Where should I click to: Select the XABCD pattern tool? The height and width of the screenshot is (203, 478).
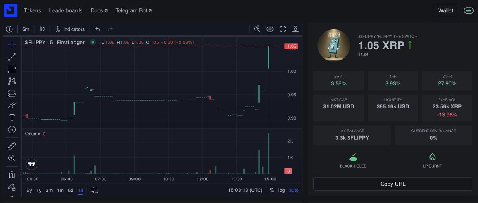[x=12, y=81]
